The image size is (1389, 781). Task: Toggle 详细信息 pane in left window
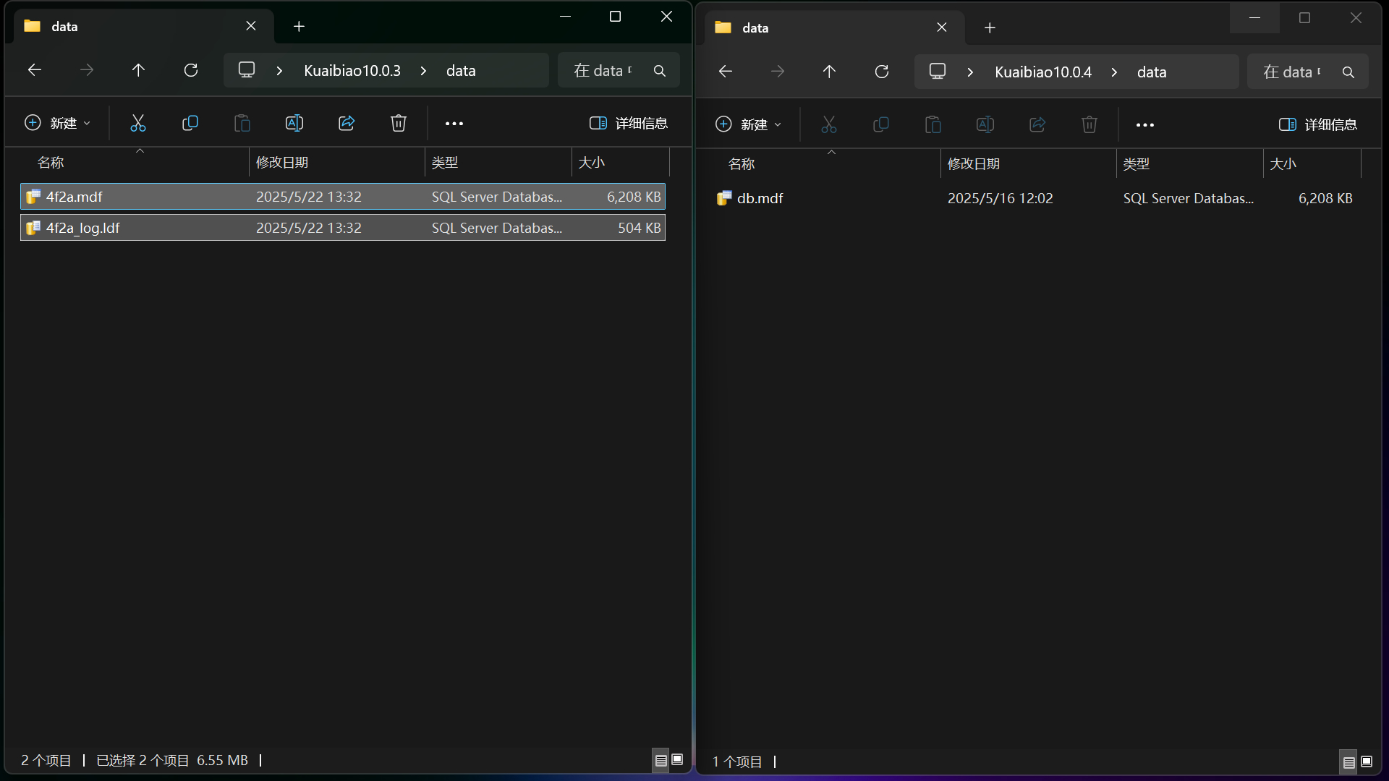(x=629, y=123)
